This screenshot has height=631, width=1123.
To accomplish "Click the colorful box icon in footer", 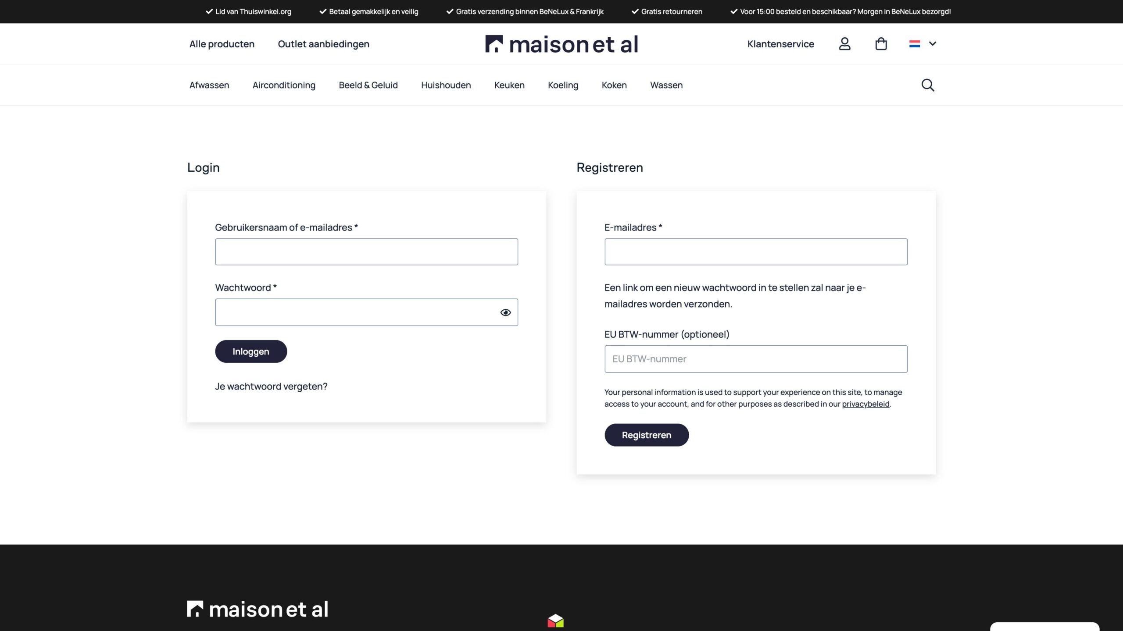I will pyautogui.click(x=555, y=620).
